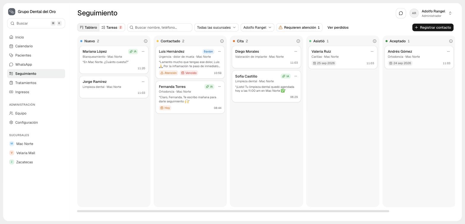Open more options on Fernanda Torres card
This screenshot has height=224, width=465.
click(219, 87)
